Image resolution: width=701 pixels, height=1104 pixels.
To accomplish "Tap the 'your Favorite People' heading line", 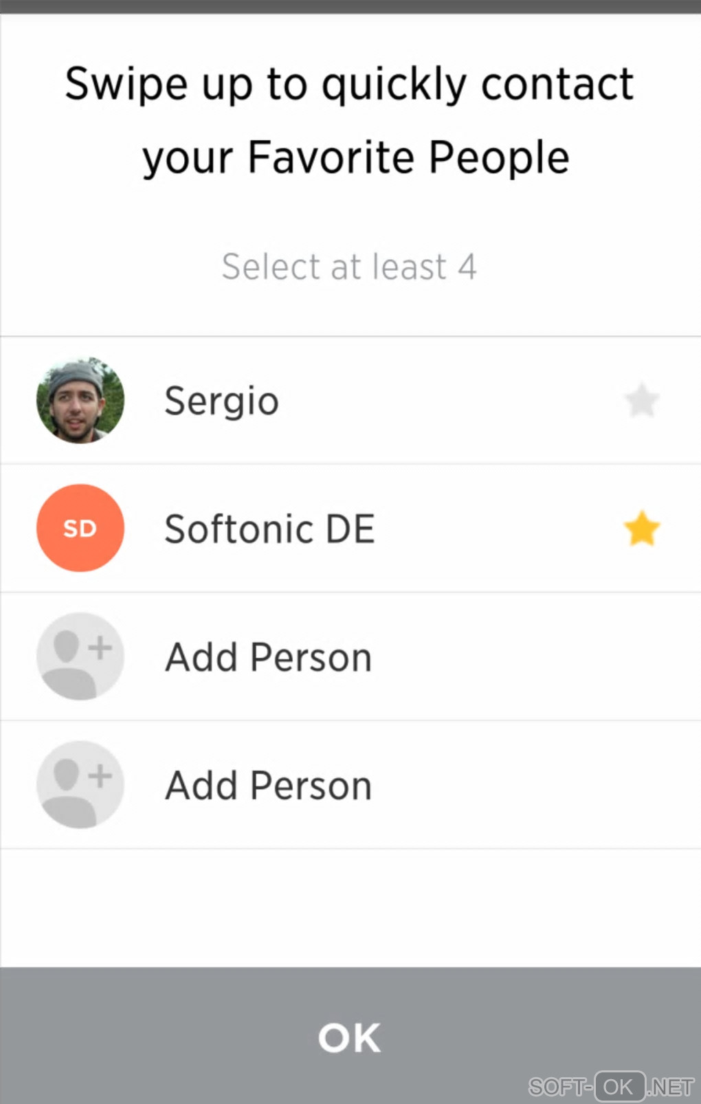I will click(356, 157).
